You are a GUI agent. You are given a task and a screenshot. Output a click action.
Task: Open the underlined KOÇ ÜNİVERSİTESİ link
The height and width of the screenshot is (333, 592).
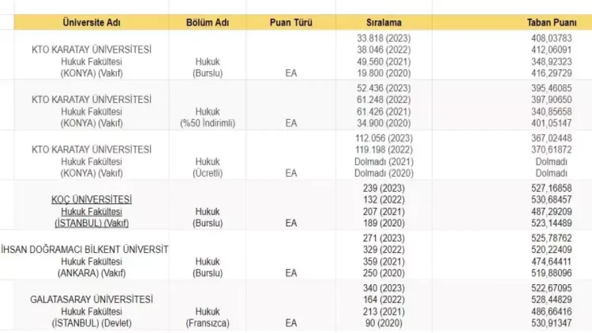[x=91, y=200]
